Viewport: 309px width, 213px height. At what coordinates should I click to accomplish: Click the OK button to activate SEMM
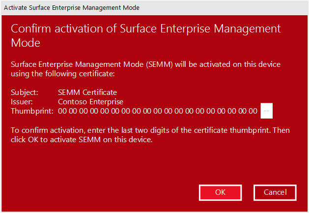(x=220, y=192)
